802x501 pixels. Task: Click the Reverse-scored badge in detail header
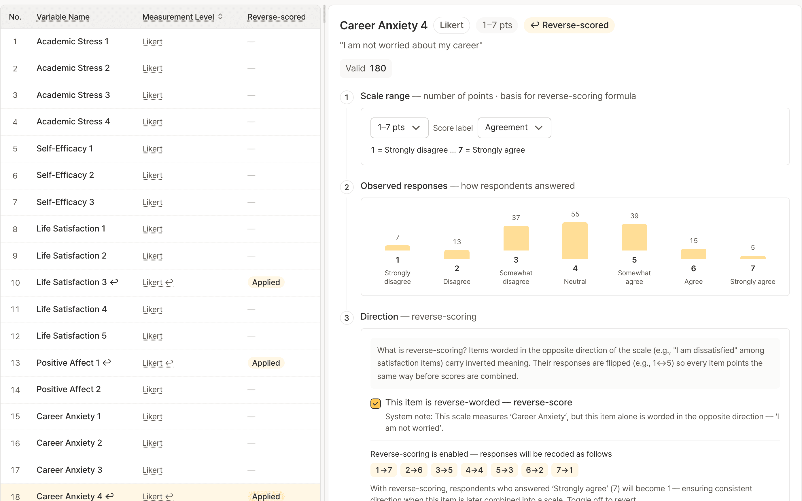[x=569, y=25]
